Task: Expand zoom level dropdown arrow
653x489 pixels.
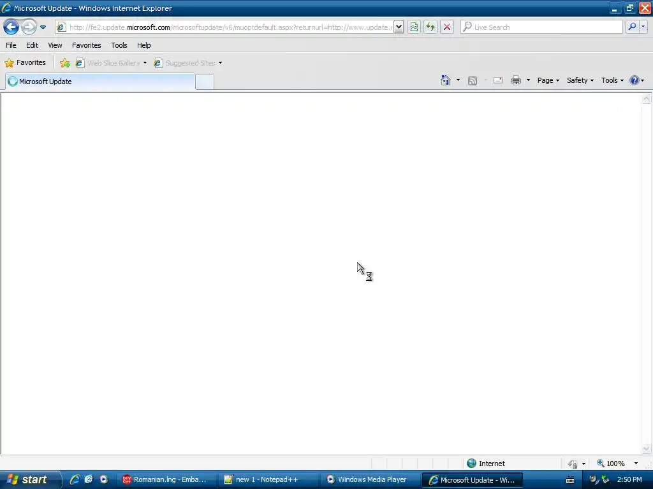Action: (636, 464)
